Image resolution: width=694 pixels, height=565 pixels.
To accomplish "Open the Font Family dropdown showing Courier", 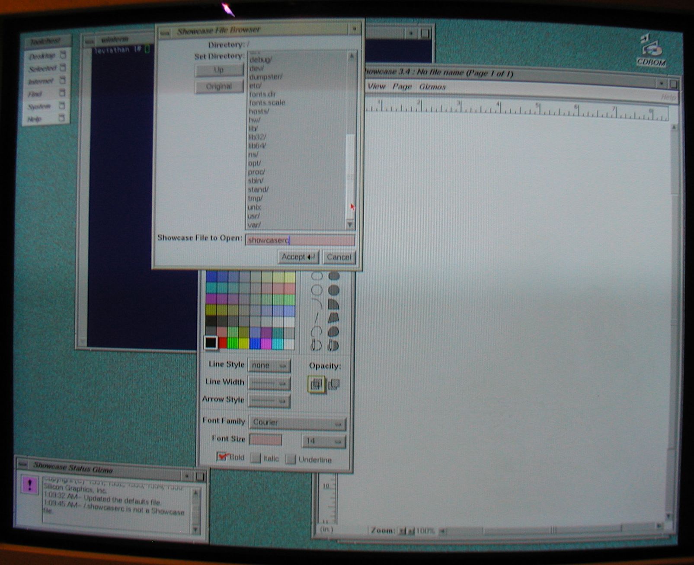I will pos(298,423).
